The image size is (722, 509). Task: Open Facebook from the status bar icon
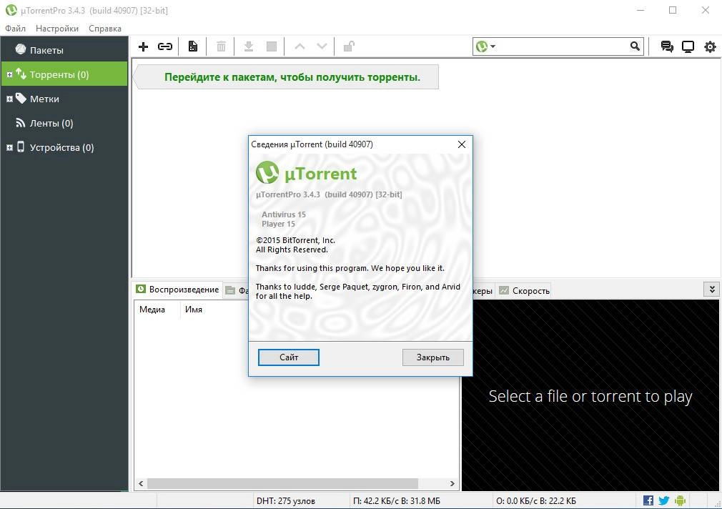[648, 500]
